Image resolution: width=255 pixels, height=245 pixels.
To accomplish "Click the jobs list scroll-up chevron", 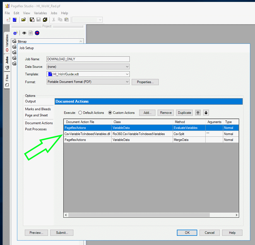I will tap(81, 41).
